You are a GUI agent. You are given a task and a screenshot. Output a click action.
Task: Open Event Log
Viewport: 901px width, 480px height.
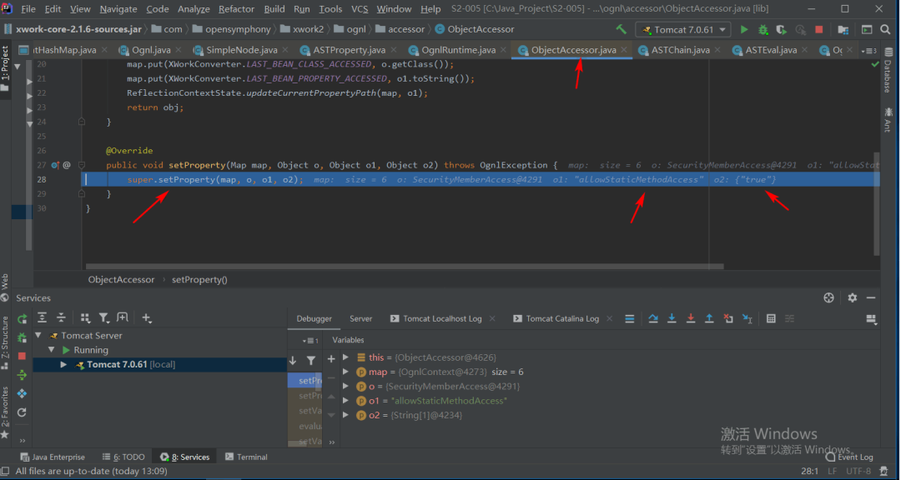point(849,457)
